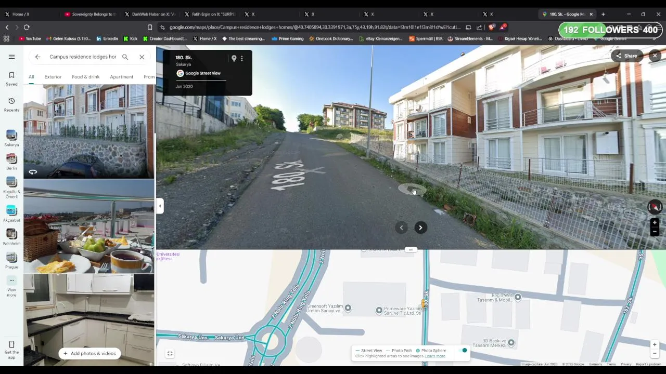Go to next Street View position
The width and height of the screenshot is (666, 374).
(x=420, y=228)
